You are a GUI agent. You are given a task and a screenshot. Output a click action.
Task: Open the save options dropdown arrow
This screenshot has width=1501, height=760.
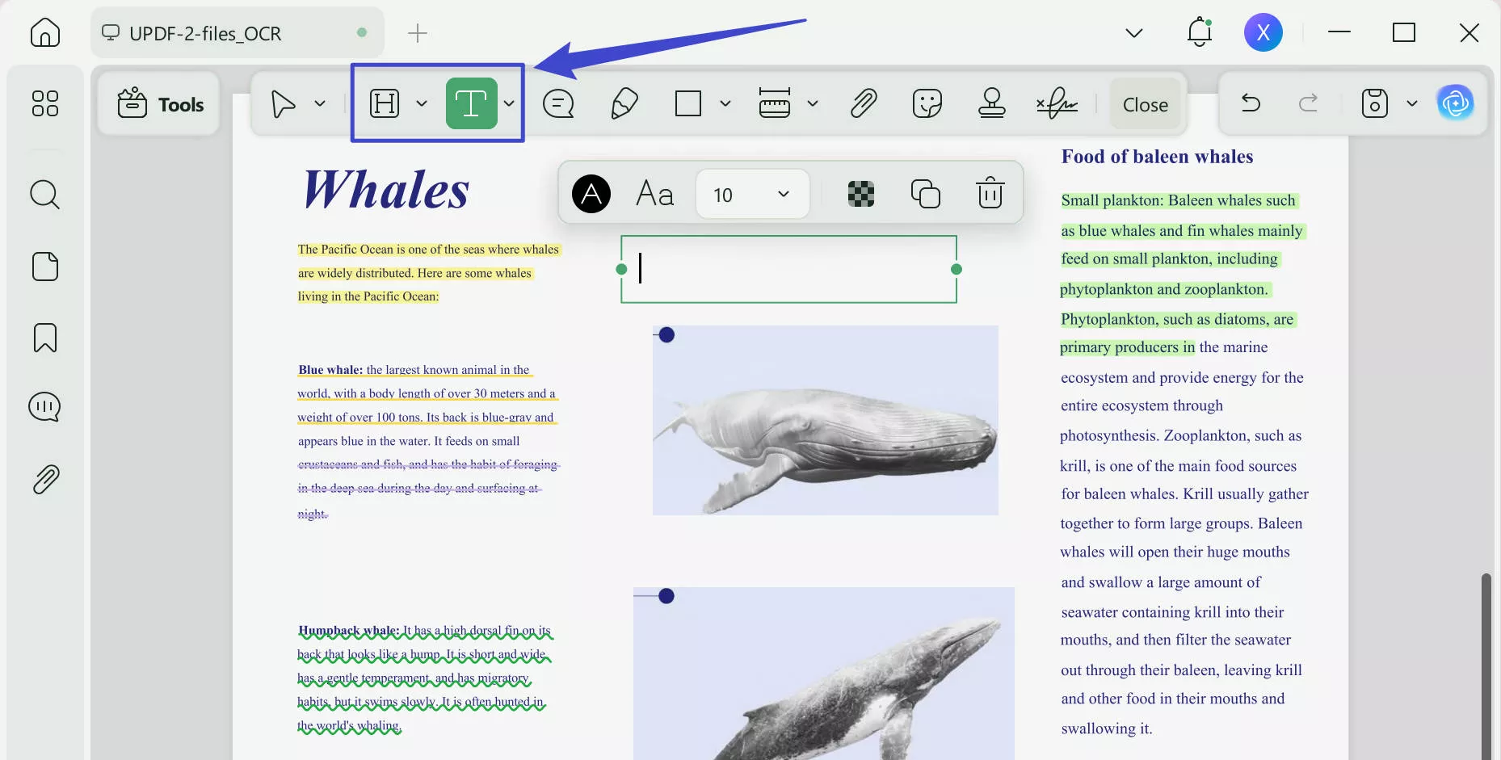[1412, 103]
